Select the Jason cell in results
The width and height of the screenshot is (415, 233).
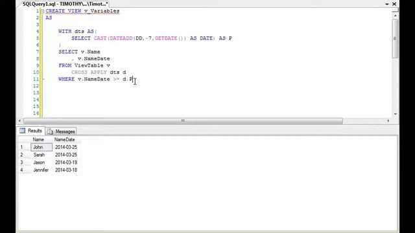pos(41,162)
